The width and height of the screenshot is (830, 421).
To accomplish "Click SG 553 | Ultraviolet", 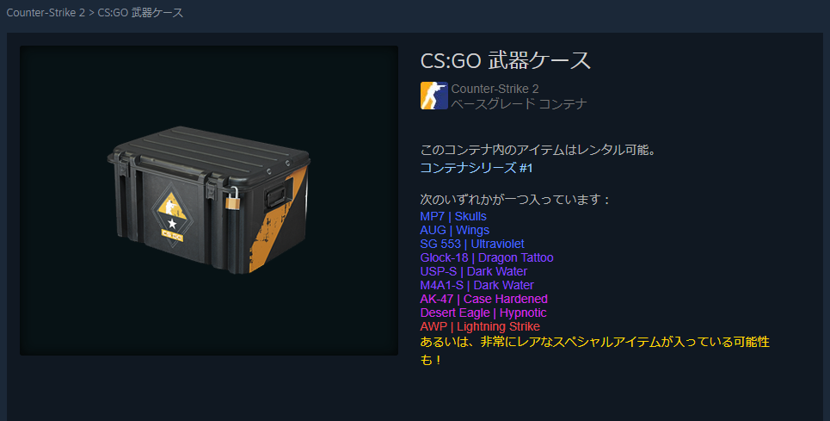I will click(x=472, y=244).
